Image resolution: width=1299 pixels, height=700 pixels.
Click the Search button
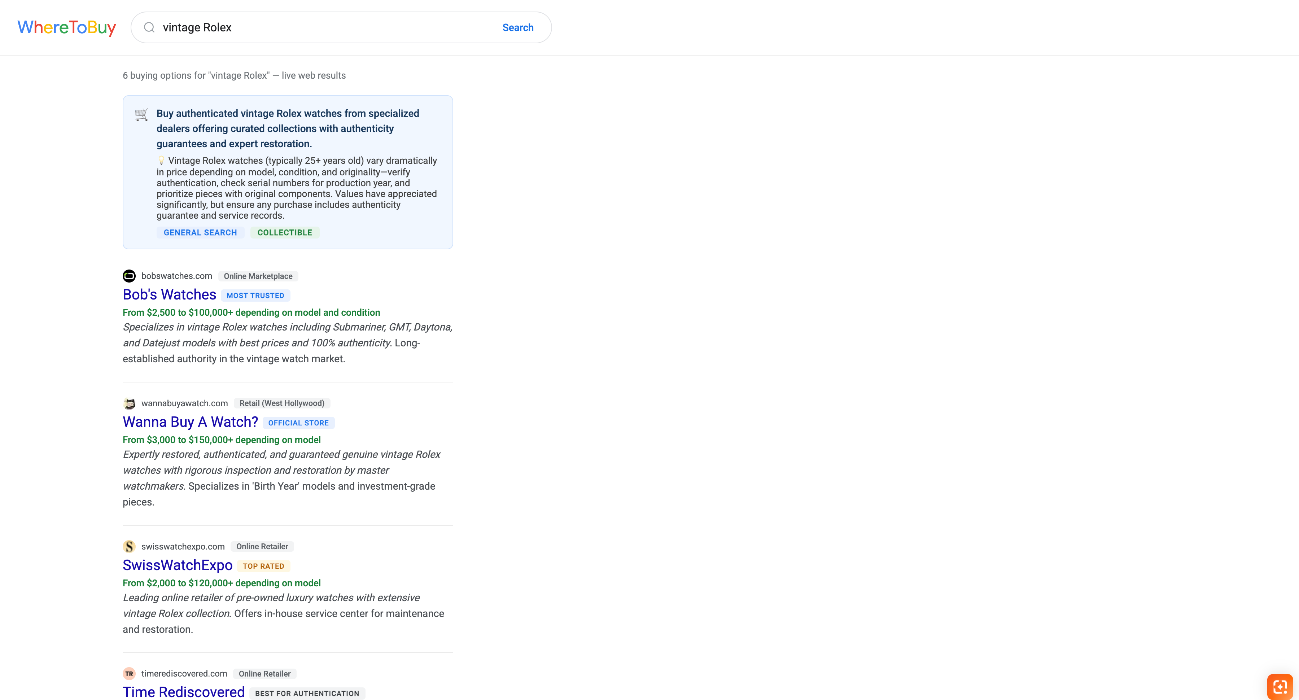pyautogui.click(x=517, y=27)
